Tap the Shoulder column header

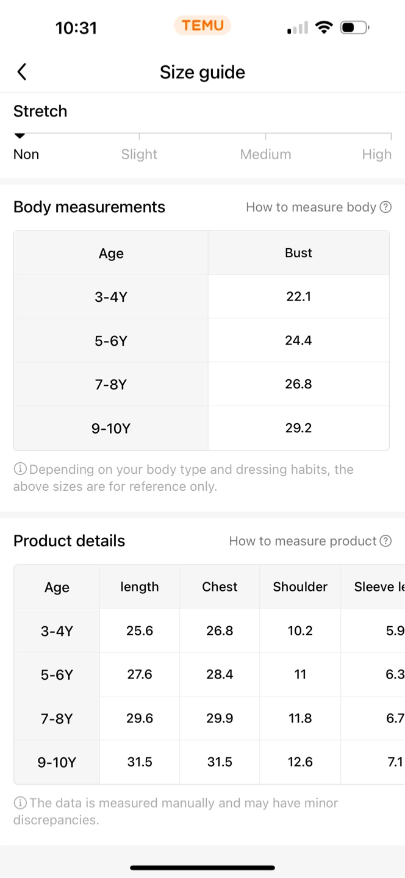(x=300, y=587)
